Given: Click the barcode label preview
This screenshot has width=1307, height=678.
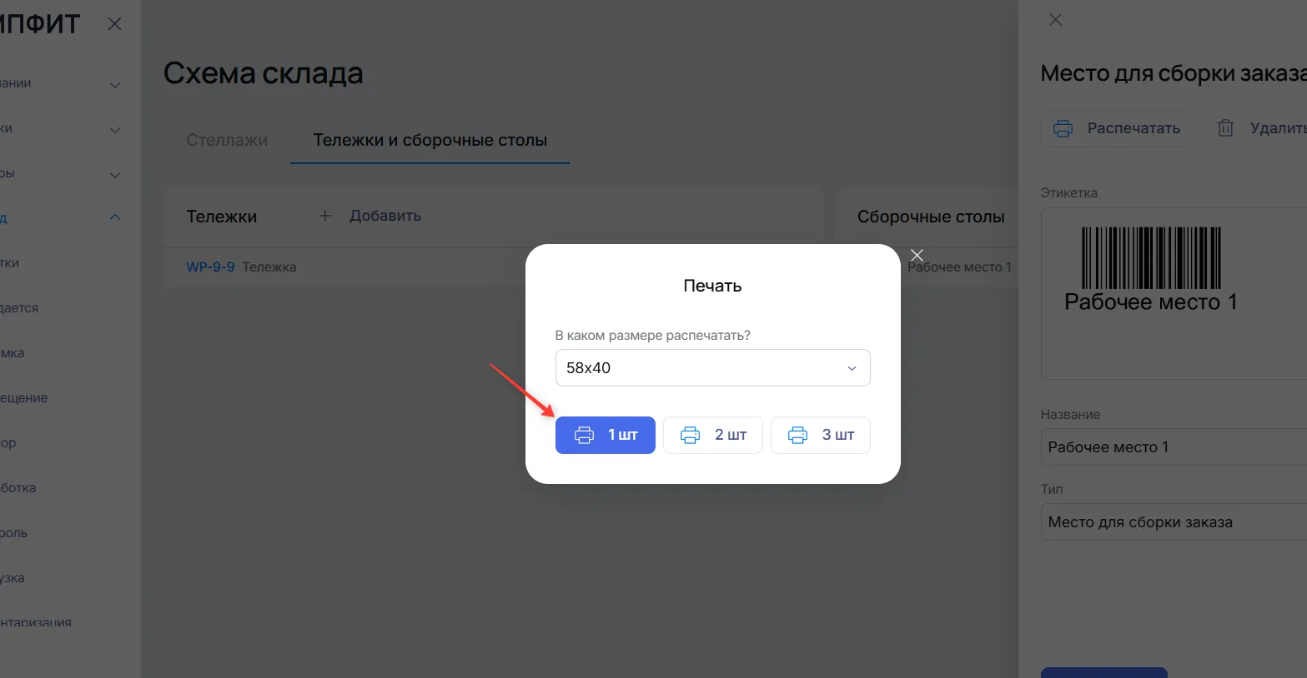Looking at the screenshot, I should (x=1174, y=294).
